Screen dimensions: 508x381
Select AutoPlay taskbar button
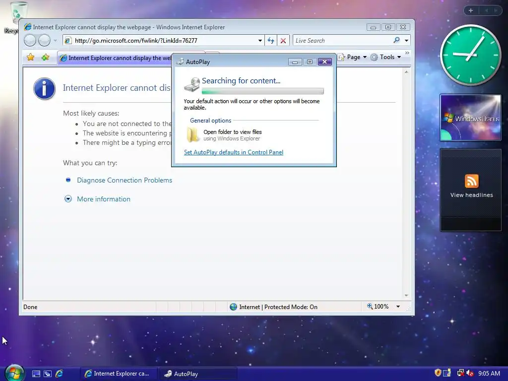tap(198, 374)
